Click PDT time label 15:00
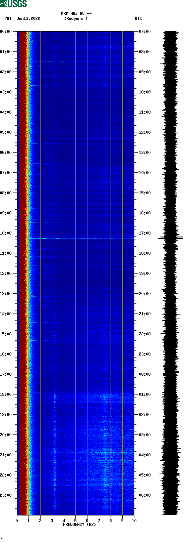The height and width of the screenshot is (542, 185). [6, 334]
